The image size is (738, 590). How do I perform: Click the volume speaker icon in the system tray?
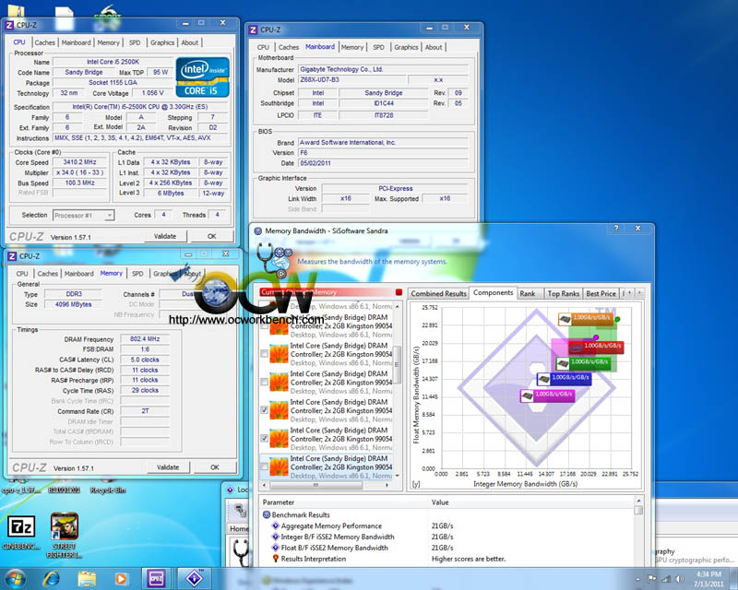(x=679, y=579)
